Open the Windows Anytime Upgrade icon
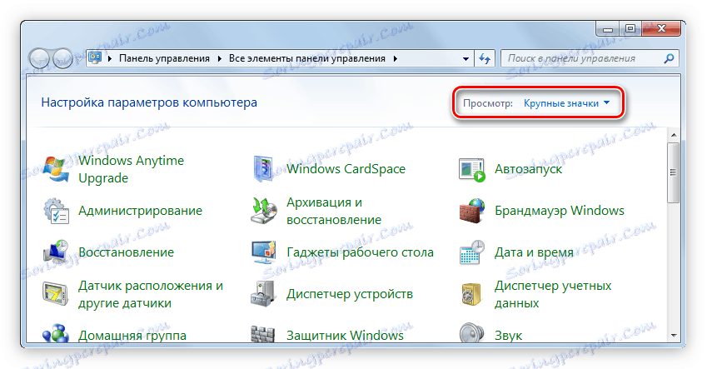The image size is (707, 369). tap(56, 170)
